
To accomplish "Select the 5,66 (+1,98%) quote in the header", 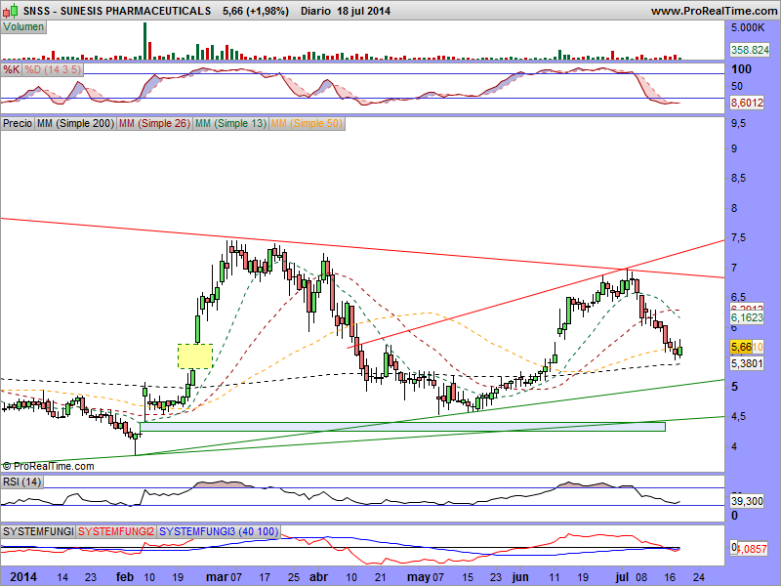I will (256, 11).
